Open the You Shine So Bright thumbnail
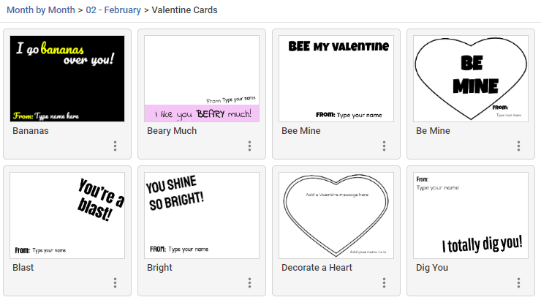 tap(202, 215)
